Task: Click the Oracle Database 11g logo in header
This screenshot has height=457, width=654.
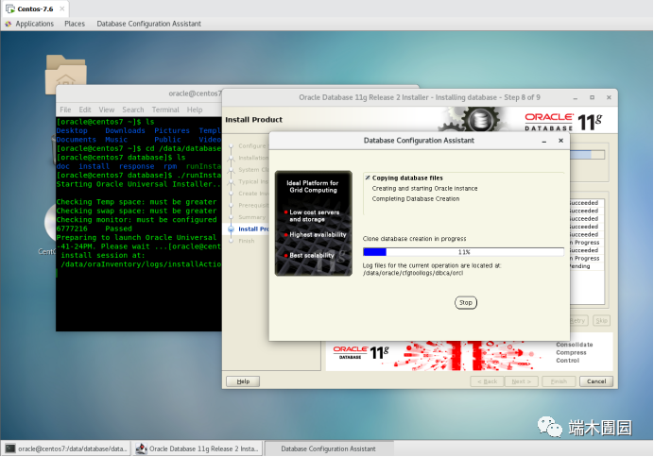Action: coord(563,122)
